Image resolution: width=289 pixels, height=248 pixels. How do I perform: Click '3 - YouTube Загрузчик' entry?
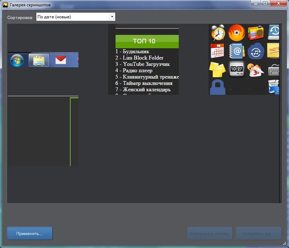[143, 64]
